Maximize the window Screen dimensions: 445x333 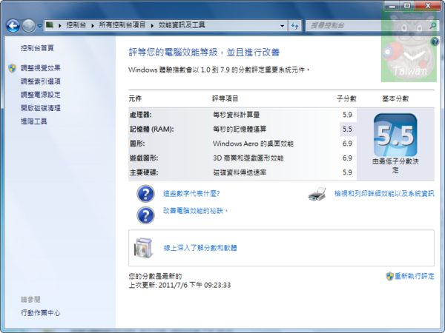(407, 6)
